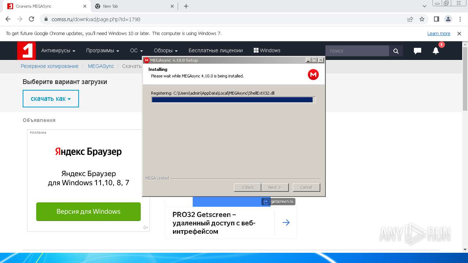Click the Registering ShellExtX32.dll status text
Image resolution: width=468 pixels, height=263 pixels.
pyautogui.click(x=213, y=93)
